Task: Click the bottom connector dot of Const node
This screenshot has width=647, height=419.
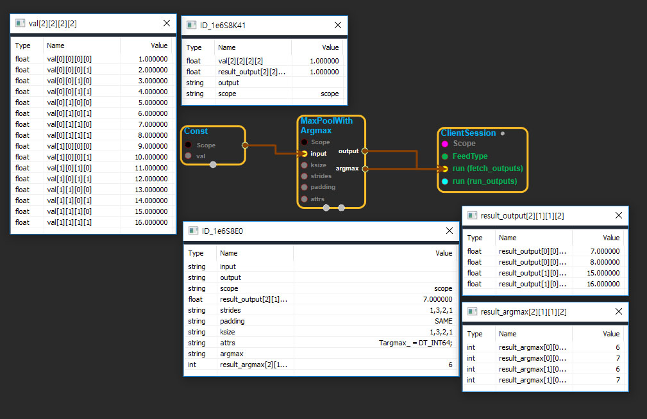Action: click(x=213, y=165)
